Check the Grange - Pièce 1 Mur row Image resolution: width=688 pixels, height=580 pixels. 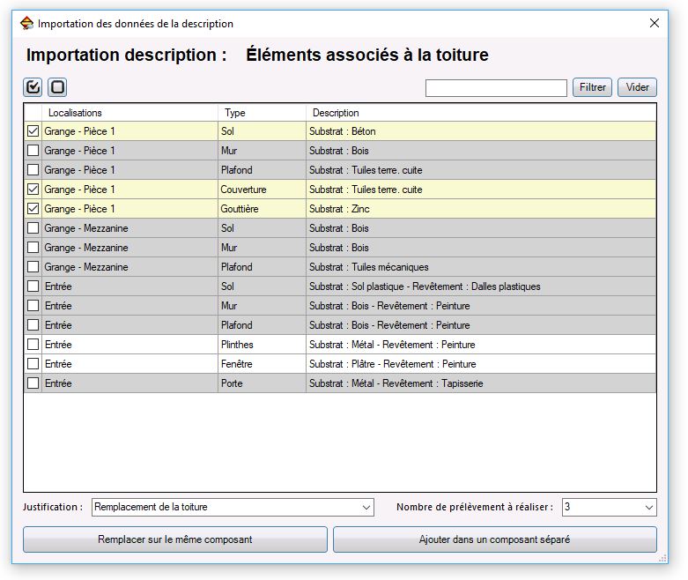coord(33,151)
